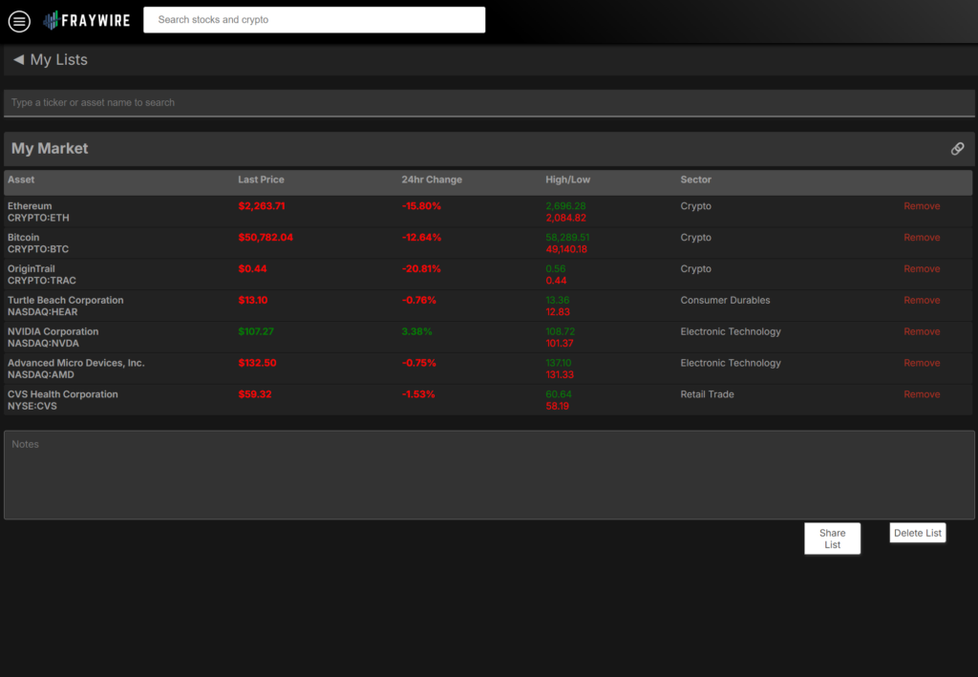Click into the Notes text area
The height and width of the screenshot is (677, 978).
coord(489,475)
